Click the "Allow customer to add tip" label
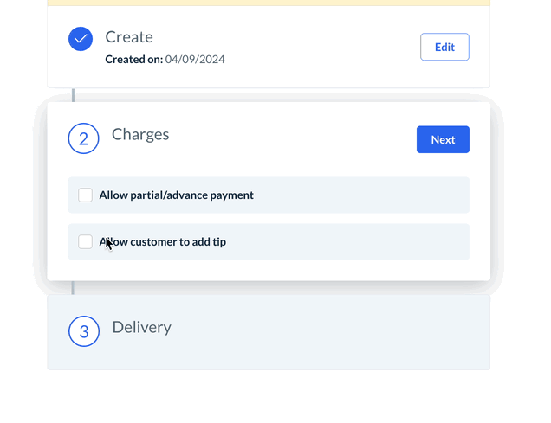This screenshot has width=551, height=423. (x=165, y=242)
